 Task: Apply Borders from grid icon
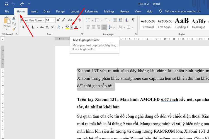click(x=128, y=27)
